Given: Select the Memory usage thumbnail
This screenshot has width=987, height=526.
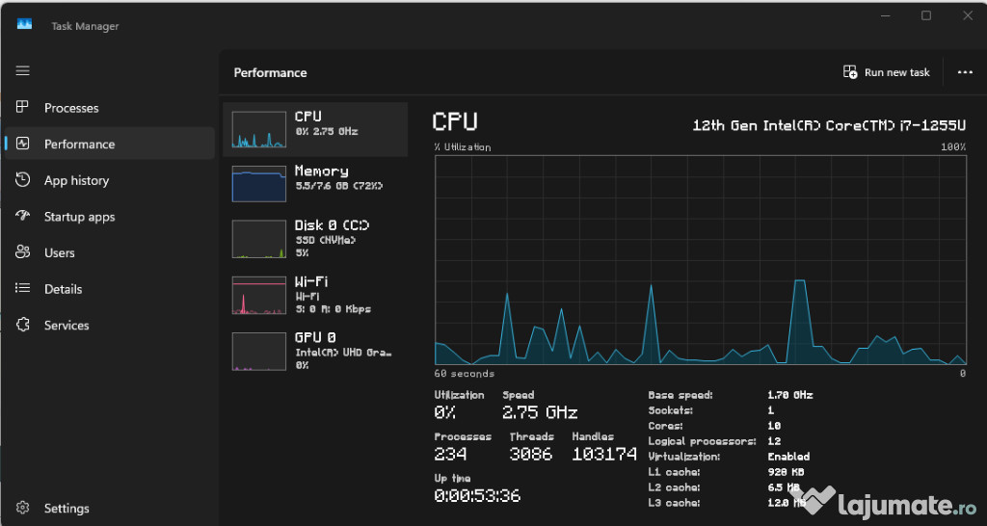Looking at the screenshot, I should pos(258,183).
